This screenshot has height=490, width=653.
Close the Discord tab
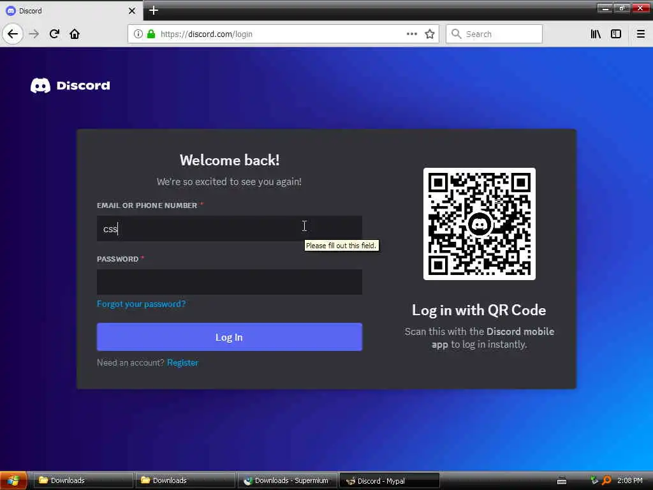pyautogui.click(x=132, y=11)
